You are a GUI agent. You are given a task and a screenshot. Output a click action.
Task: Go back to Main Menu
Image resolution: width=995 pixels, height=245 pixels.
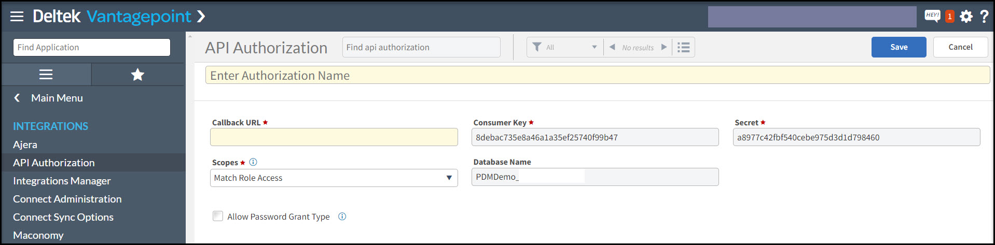click(x=48, y=98)
